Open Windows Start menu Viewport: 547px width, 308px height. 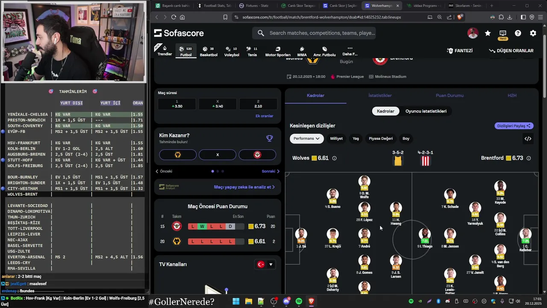click(x=236, y=301)
